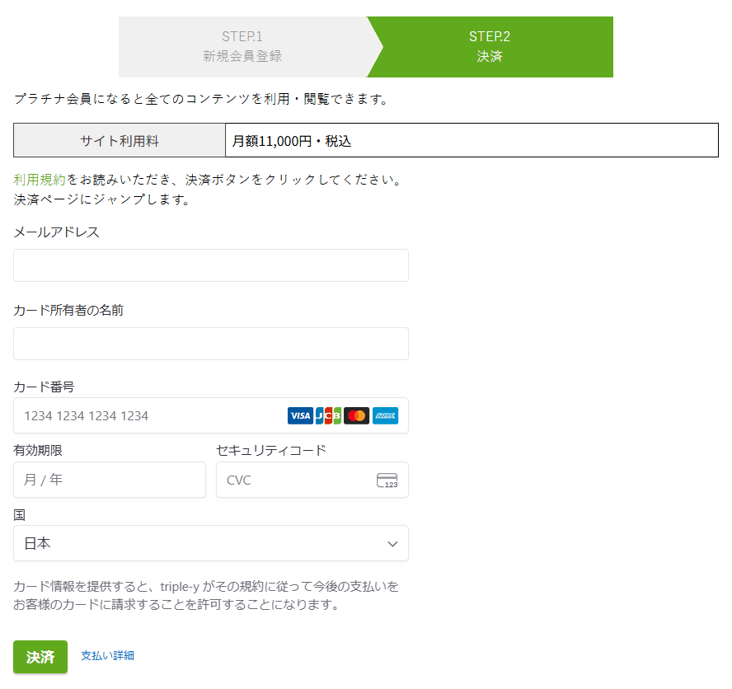Focus the カード番号 input field

pyautogui.click(x=211, y=415)
